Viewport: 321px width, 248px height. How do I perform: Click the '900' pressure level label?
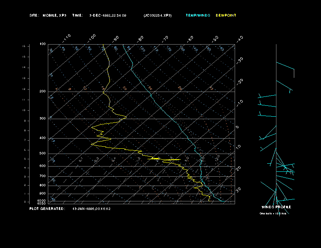pyautogui.click(x=43, y=193)
